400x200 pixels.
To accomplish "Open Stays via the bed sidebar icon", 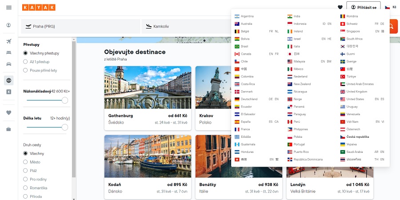I will coord(9,52).
